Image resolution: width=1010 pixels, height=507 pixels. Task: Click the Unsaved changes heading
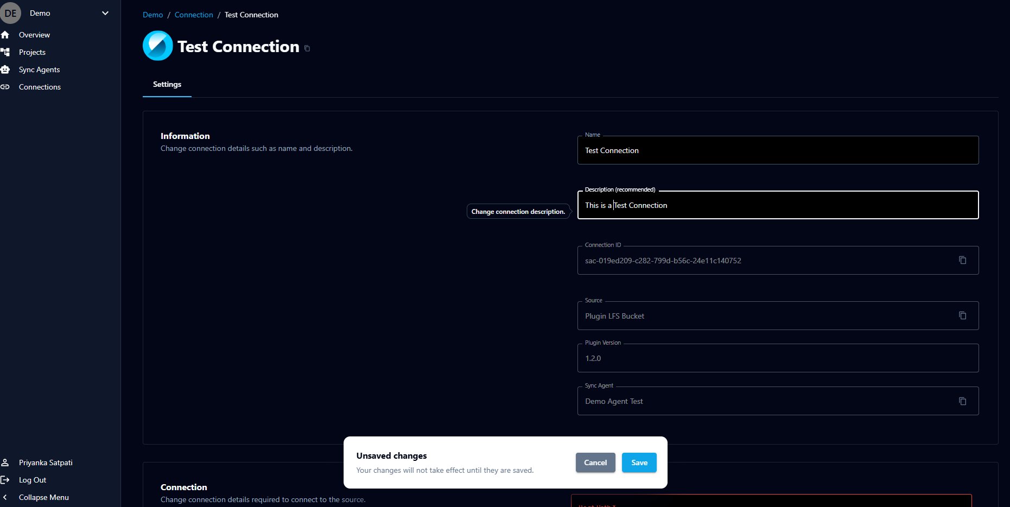(391, 456)
